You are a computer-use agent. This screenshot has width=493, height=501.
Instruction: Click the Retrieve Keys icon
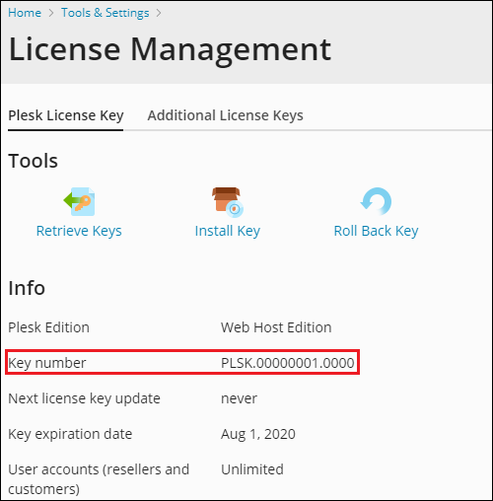click(79, 201)
